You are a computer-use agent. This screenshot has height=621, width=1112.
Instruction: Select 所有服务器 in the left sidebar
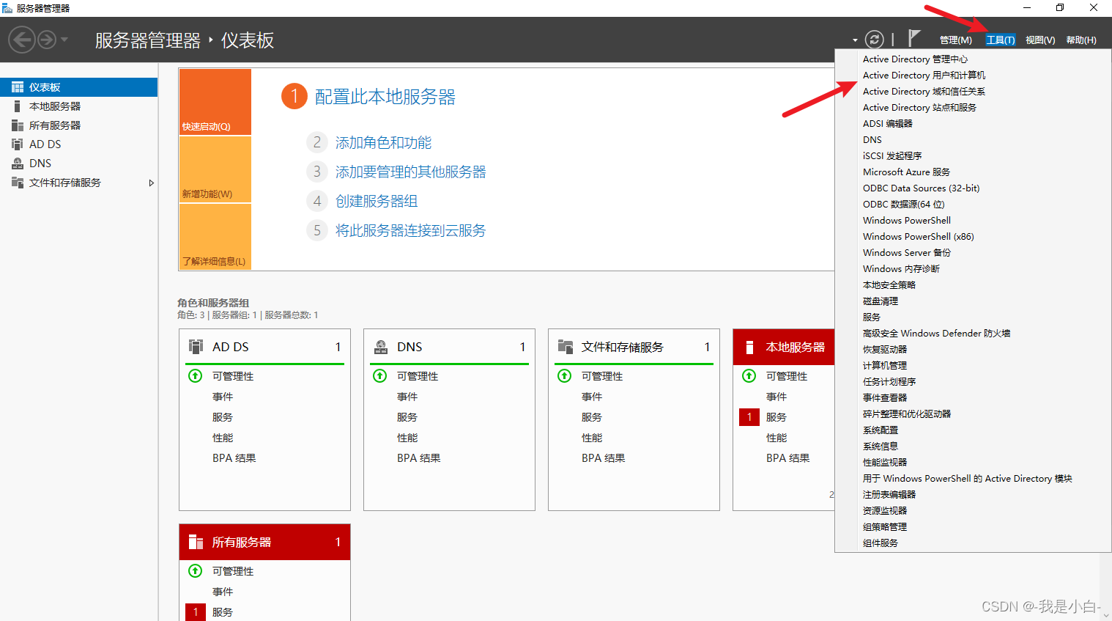[78, 125]
